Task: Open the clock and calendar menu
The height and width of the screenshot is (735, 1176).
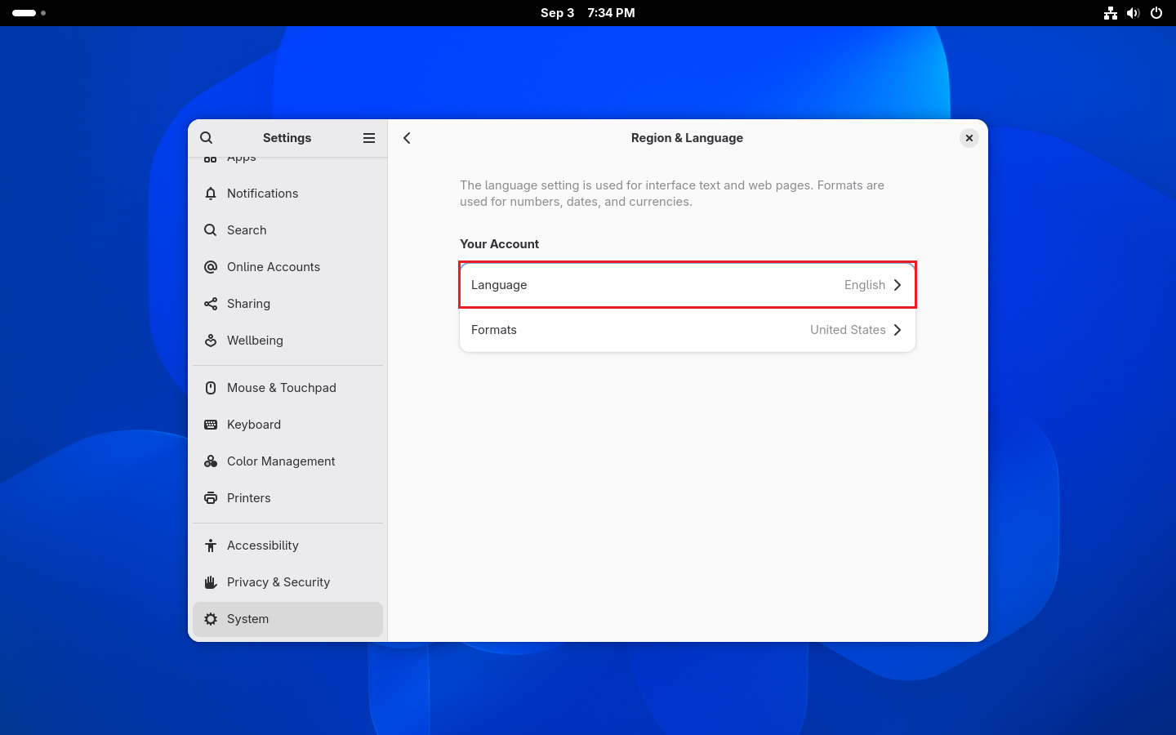Action: click(588, 13)
